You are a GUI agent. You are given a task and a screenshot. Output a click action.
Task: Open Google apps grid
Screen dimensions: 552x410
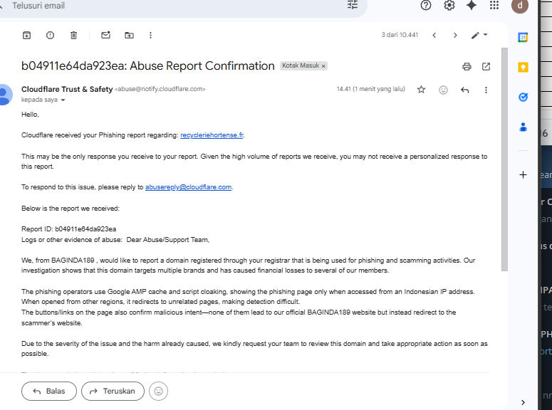[x=494, y=5]
